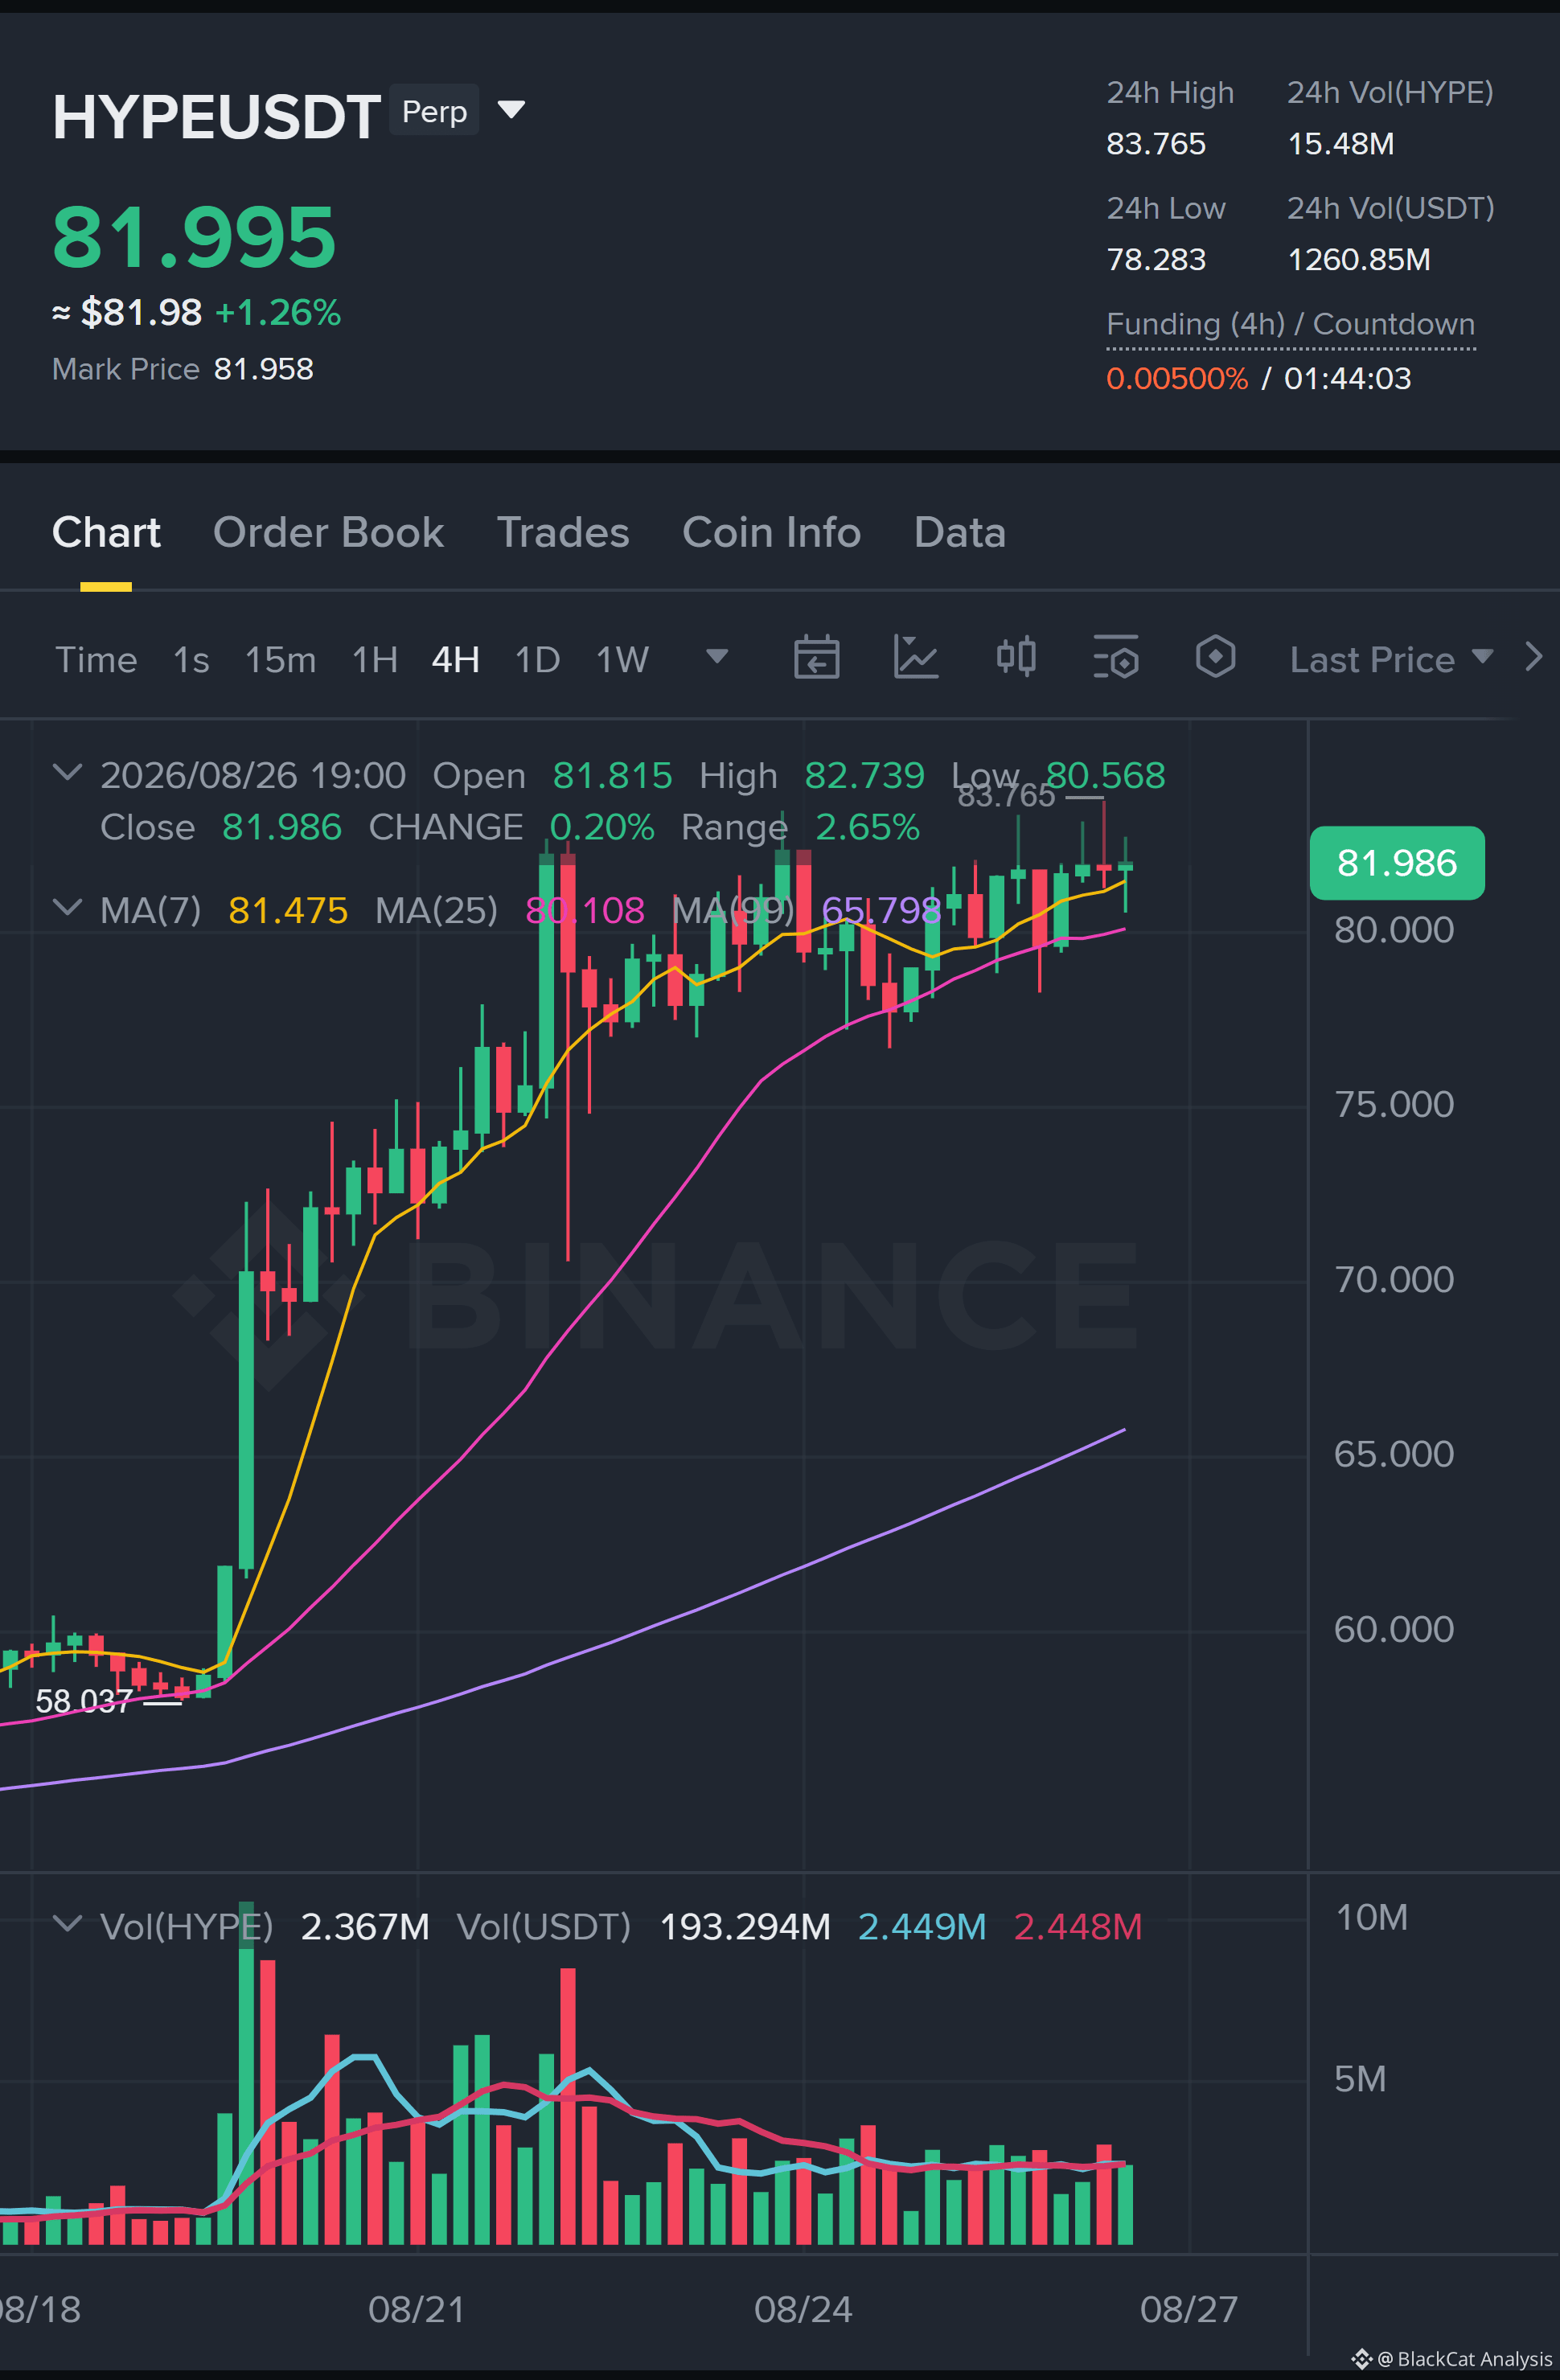Click the 24h Low value 78.283
Image resolution: width=1560 pixels, height=2380 pixels.
click(x=1156, y=260)
